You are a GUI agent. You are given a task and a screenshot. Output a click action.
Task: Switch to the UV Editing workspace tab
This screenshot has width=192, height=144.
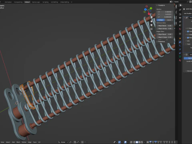[54, 2]
